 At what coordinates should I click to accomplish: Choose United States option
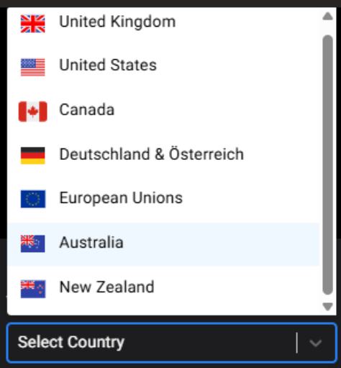coord(163,66)
